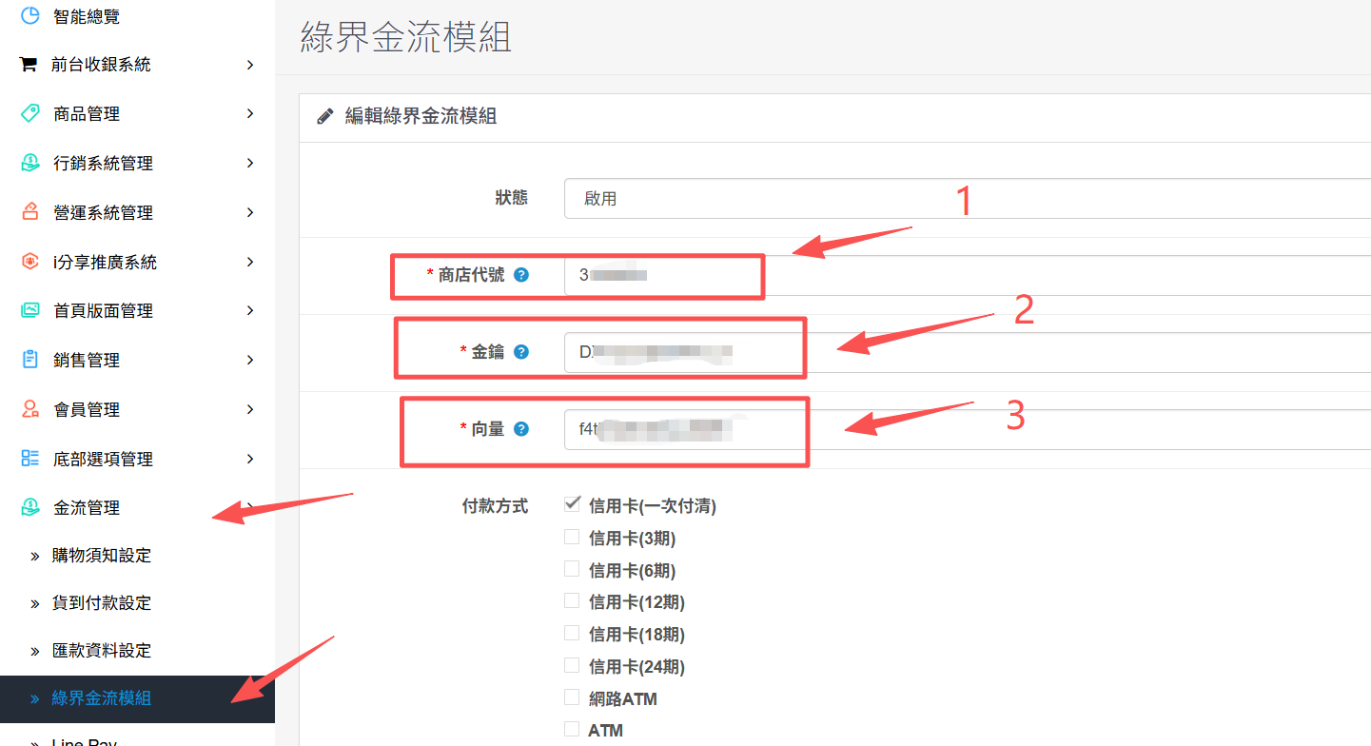This screenshot has width=1371, height=746.
Task: Enable 網路ATM payment checkbox
Action: tap(572, 697)
